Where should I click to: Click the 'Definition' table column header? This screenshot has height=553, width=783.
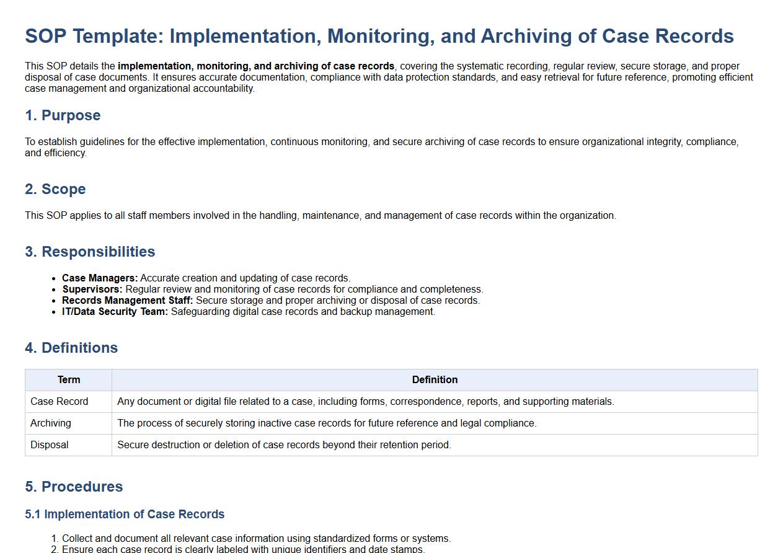435,380
